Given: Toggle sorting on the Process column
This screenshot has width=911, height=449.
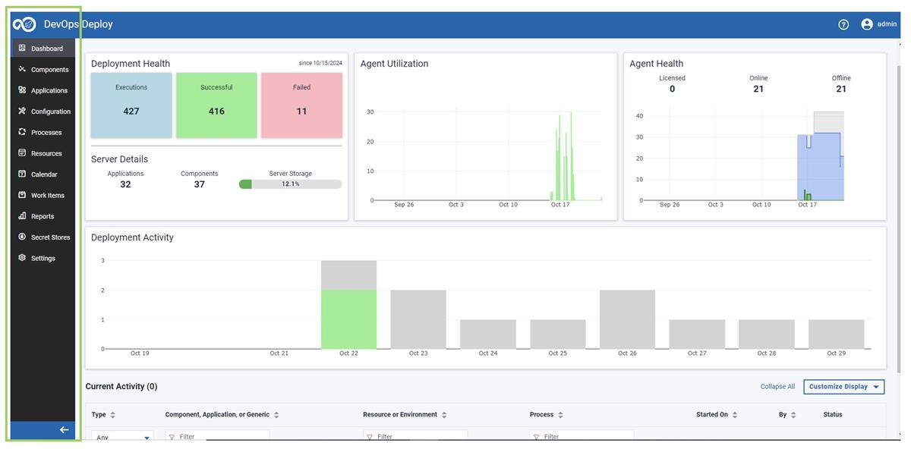Looking at the screenshot, I should point(560,414).
